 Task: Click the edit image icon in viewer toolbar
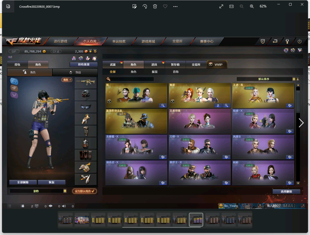point(134,6)
